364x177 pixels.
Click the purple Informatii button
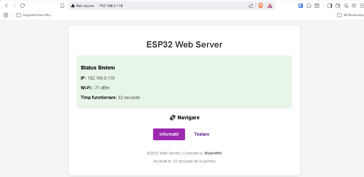point(169,134)
